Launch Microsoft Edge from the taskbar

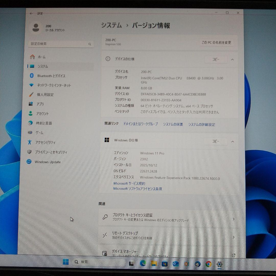[x=143, y=263]
